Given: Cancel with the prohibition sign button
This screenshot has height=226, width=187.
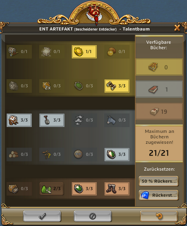Looking at the screenshot, I should click(92, 216).
